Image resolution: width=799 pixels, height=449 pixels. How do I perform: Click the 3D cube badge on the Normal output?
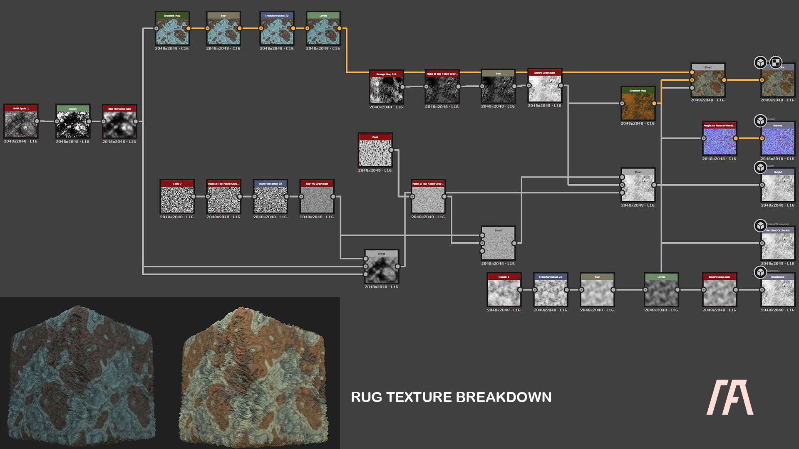(x=760, y=121)
